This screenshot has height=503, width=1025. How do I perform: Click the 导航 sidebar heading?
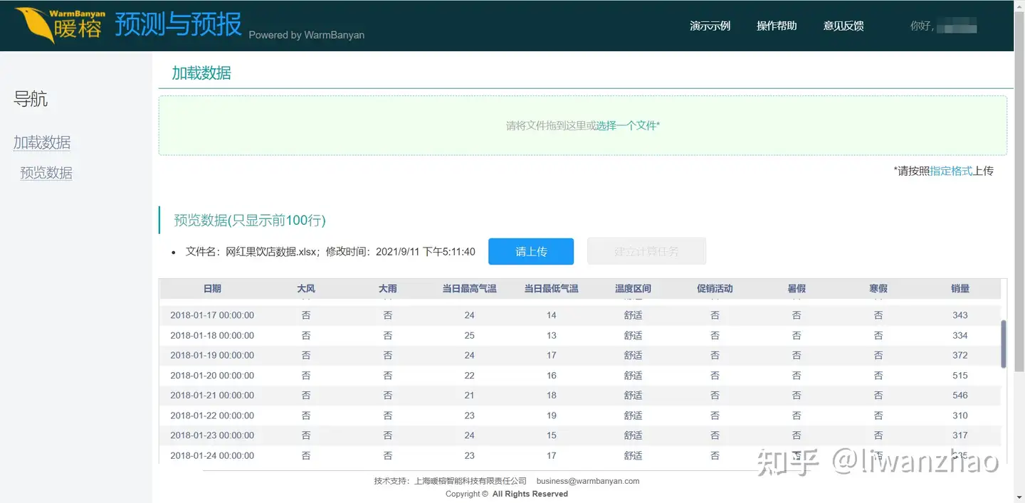point(31,99)
